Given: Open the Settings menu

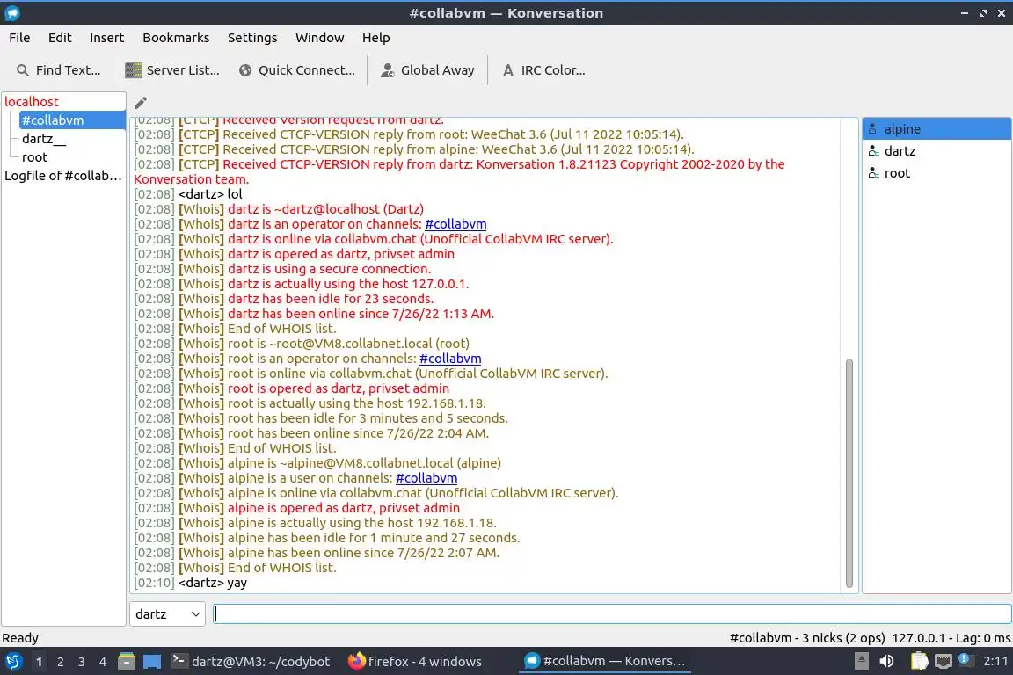Looking at the screenshot, I should (x=252, y=38).
